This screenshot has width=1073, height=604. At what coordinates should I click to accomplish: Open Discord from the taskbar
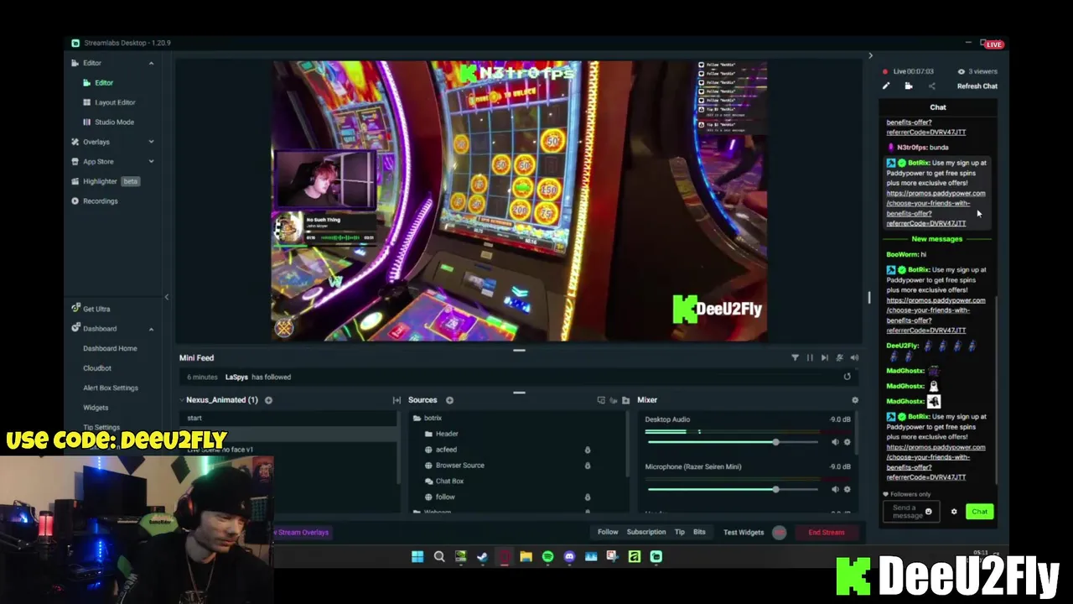(569, 556)
